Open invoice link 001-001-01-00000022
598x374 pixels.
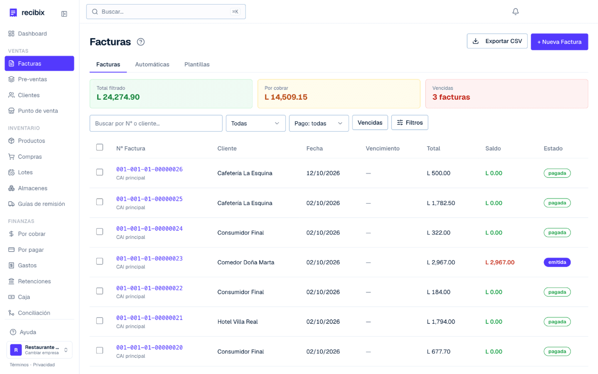tap(149, 288)
